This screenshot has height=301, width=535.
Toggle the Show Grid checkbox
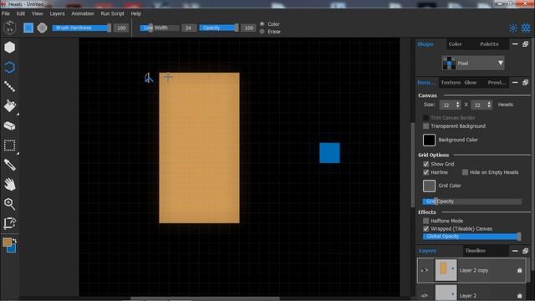425,164
